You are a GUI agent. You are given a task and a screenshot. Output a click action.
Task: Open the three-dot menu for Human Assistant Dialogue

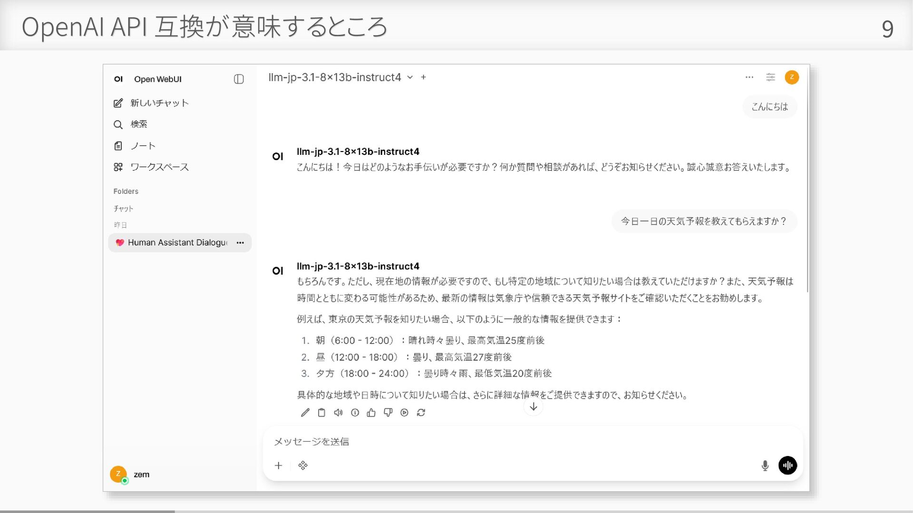240,243
